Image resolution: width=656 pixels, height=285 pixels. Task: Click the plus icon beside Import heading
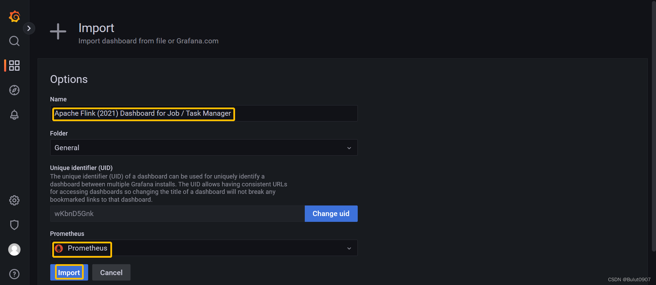click(x=58, y=31)
